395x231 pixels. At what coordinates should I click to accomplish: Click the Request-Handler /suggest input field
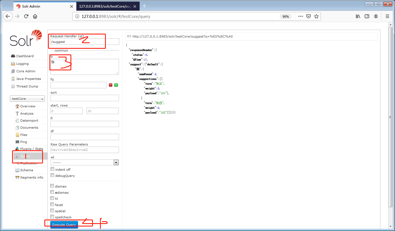[85, 42]
